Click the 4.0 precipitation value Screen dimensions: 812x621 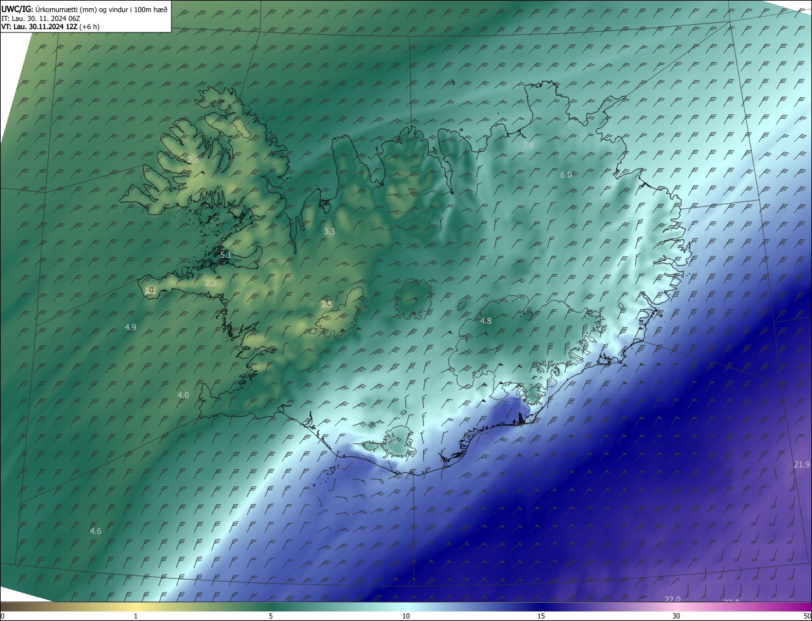pyautogui.click(x=183, y=395)
